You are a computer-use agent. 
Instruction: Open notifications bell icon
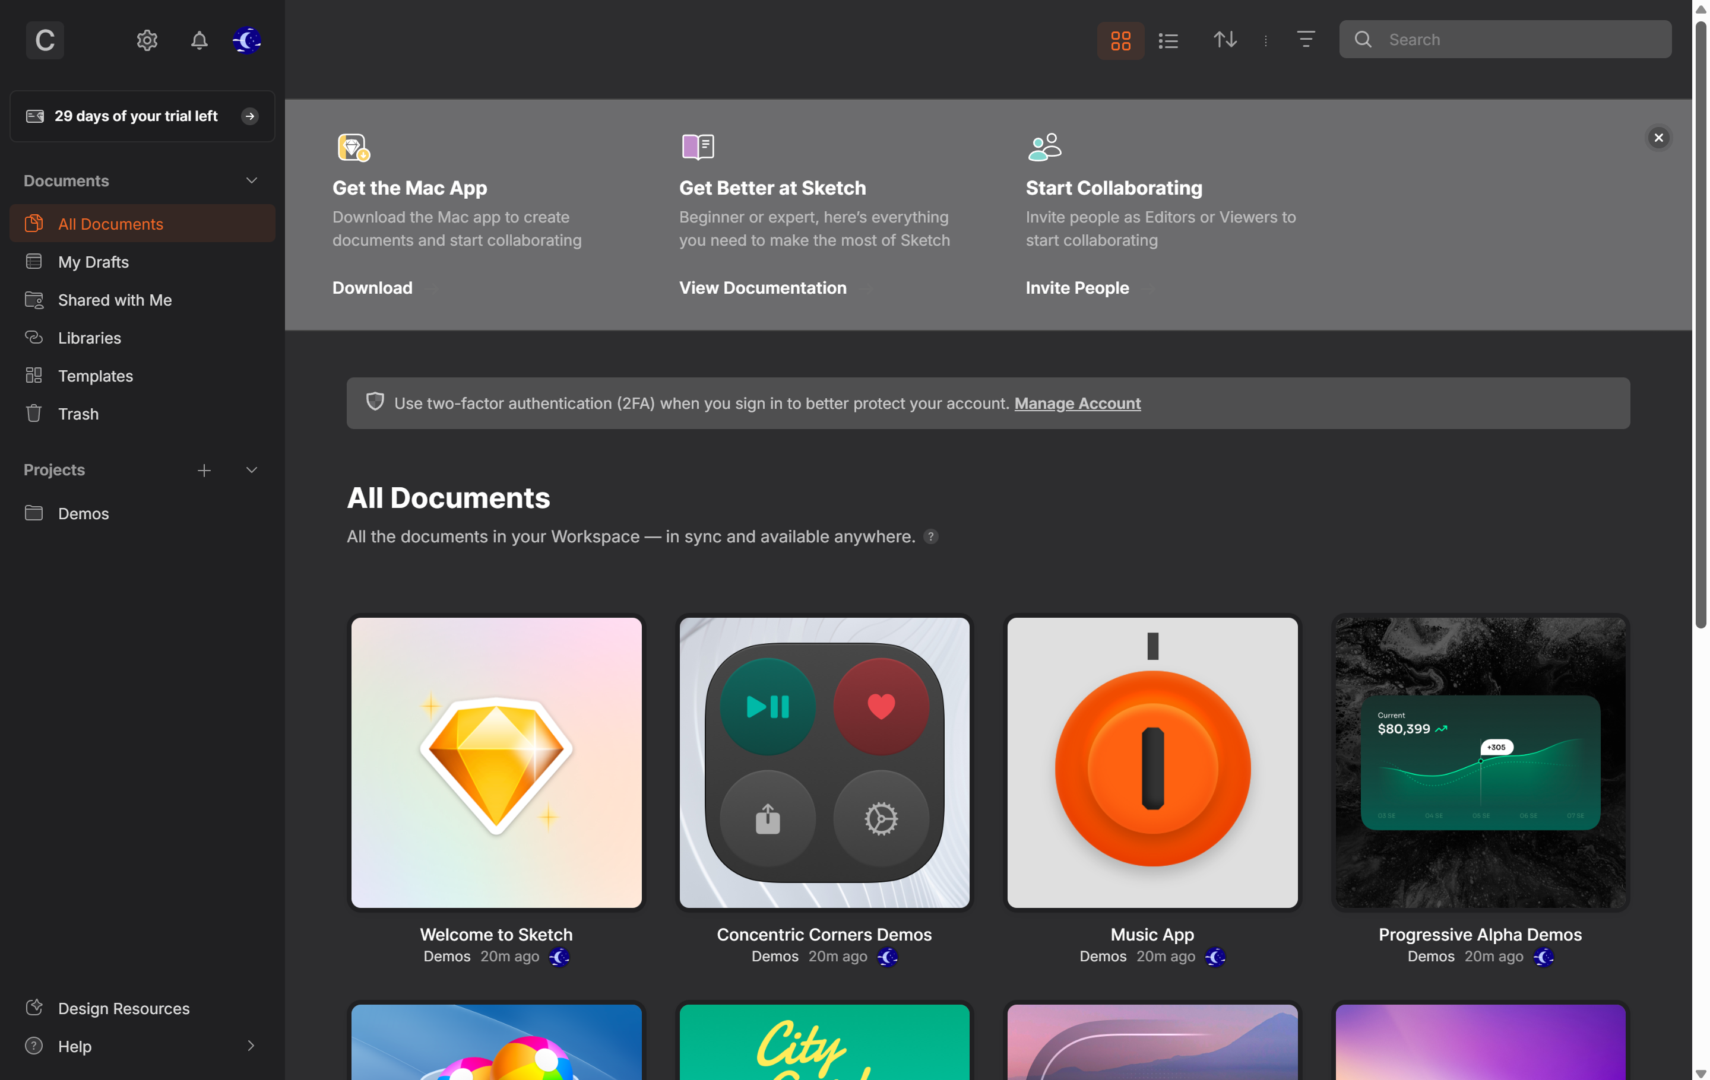pyautogui.click(x=199, y=40)
